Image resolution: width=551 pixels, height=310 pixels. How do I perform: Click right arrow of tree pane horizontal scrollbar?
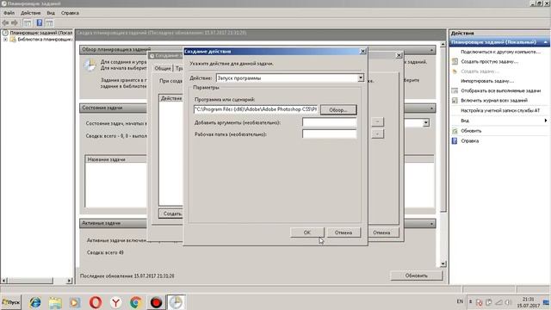pyautogui.click(x=69, y=281)
